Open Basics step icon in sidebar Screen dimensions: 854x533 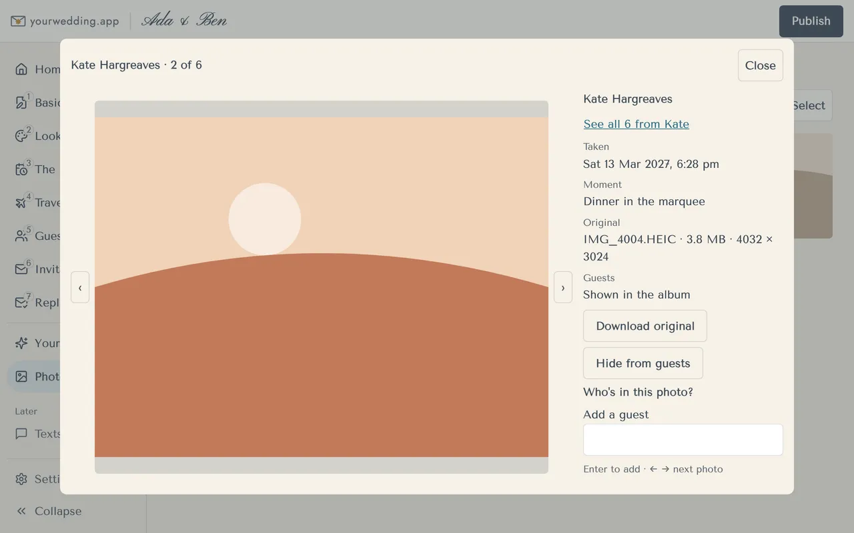point(21,103)
